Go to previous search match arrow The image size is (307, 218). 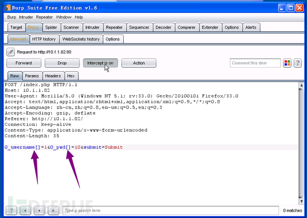25,210
